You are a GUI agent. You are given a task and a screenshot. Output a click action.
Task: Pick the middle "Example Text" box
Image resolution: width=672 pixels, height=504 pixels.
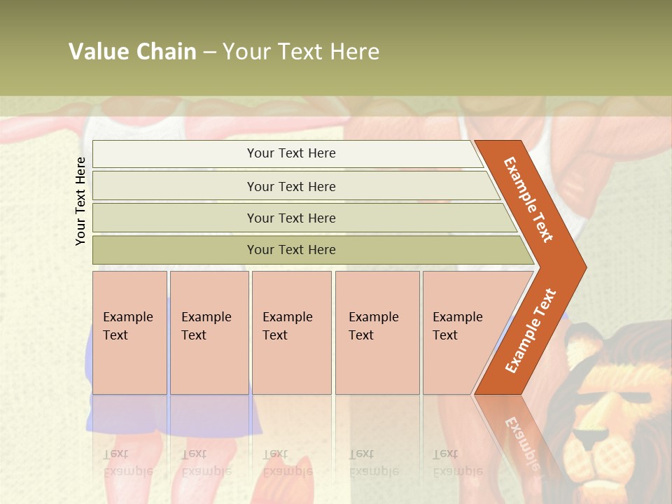(291, 332)
